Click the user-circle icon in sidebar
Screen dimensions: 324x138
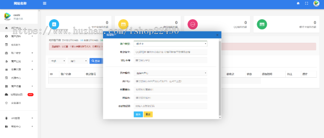[x=6, y=36]
